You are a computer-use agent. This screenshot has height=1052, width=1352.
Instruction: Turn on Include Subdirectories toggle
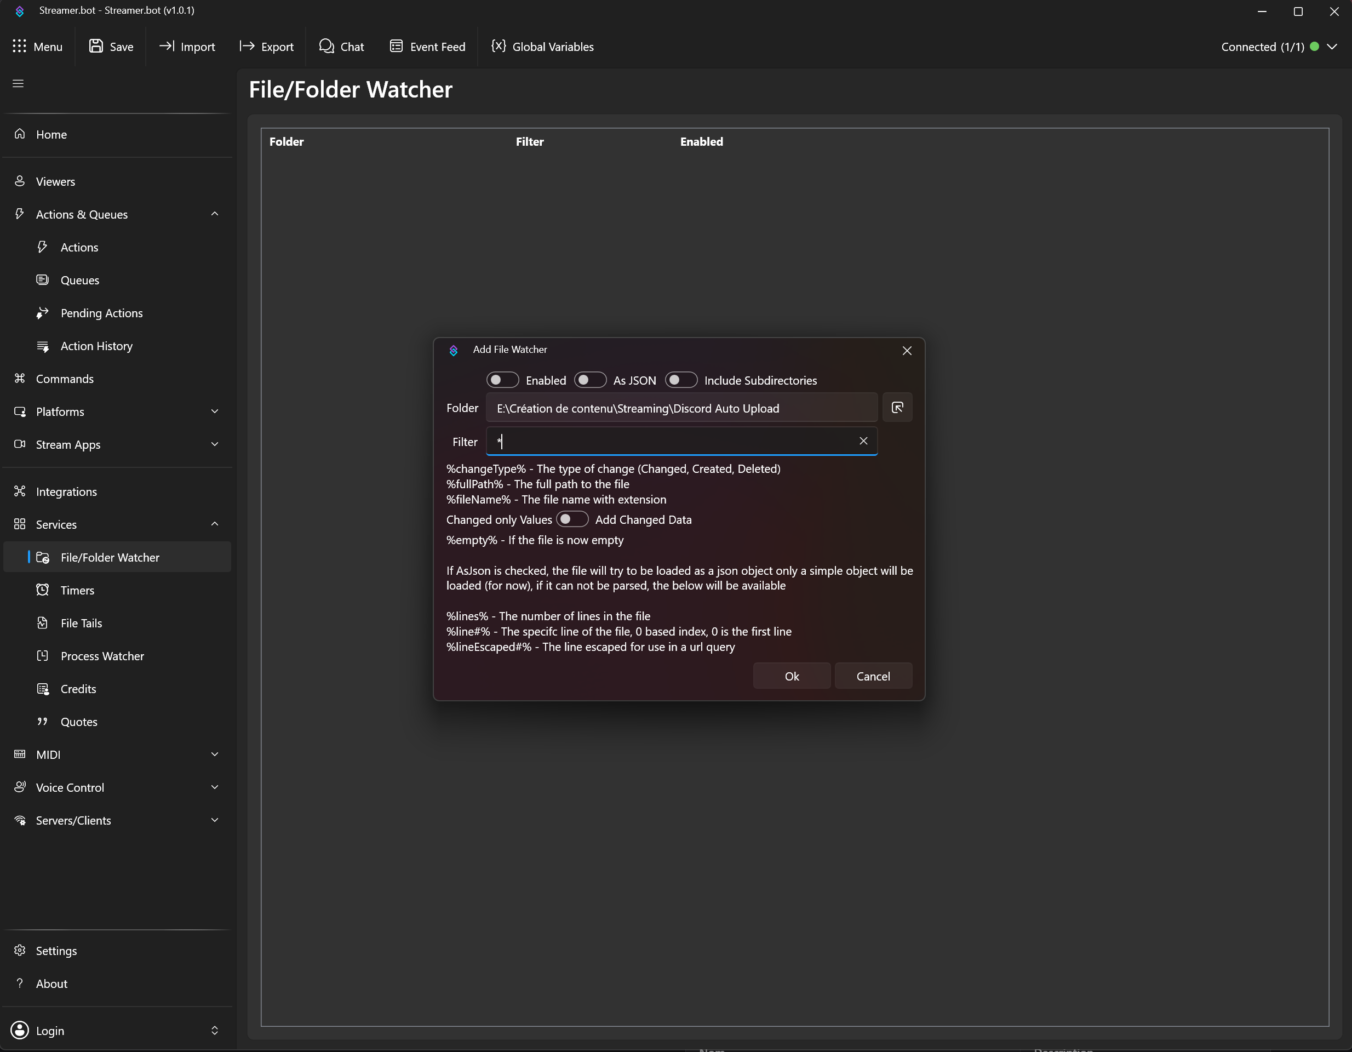(680, 380)
